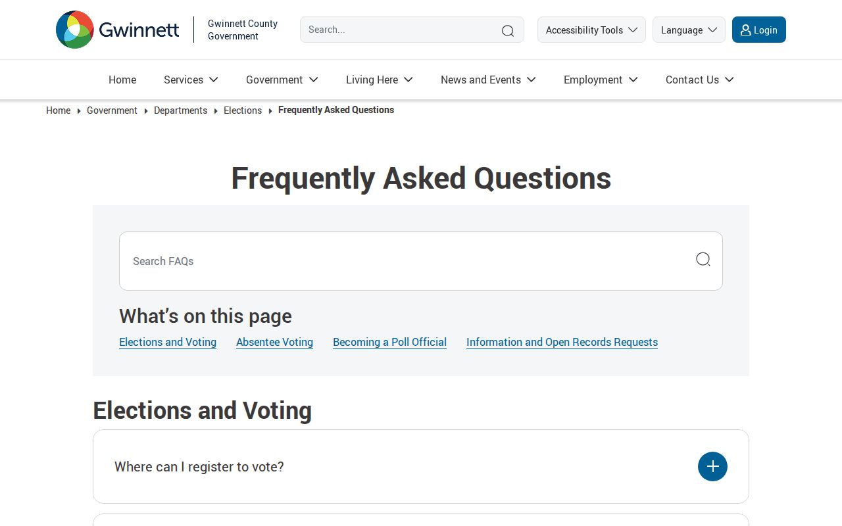Expand the Services menu

[191, 80]
